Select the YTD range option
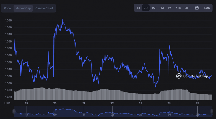This screenshot has height=119, width=216. 178,8
